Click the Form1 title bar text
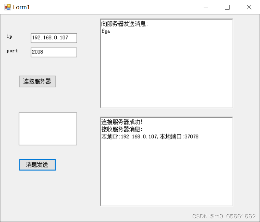260x222 pixels. point(21,7)
